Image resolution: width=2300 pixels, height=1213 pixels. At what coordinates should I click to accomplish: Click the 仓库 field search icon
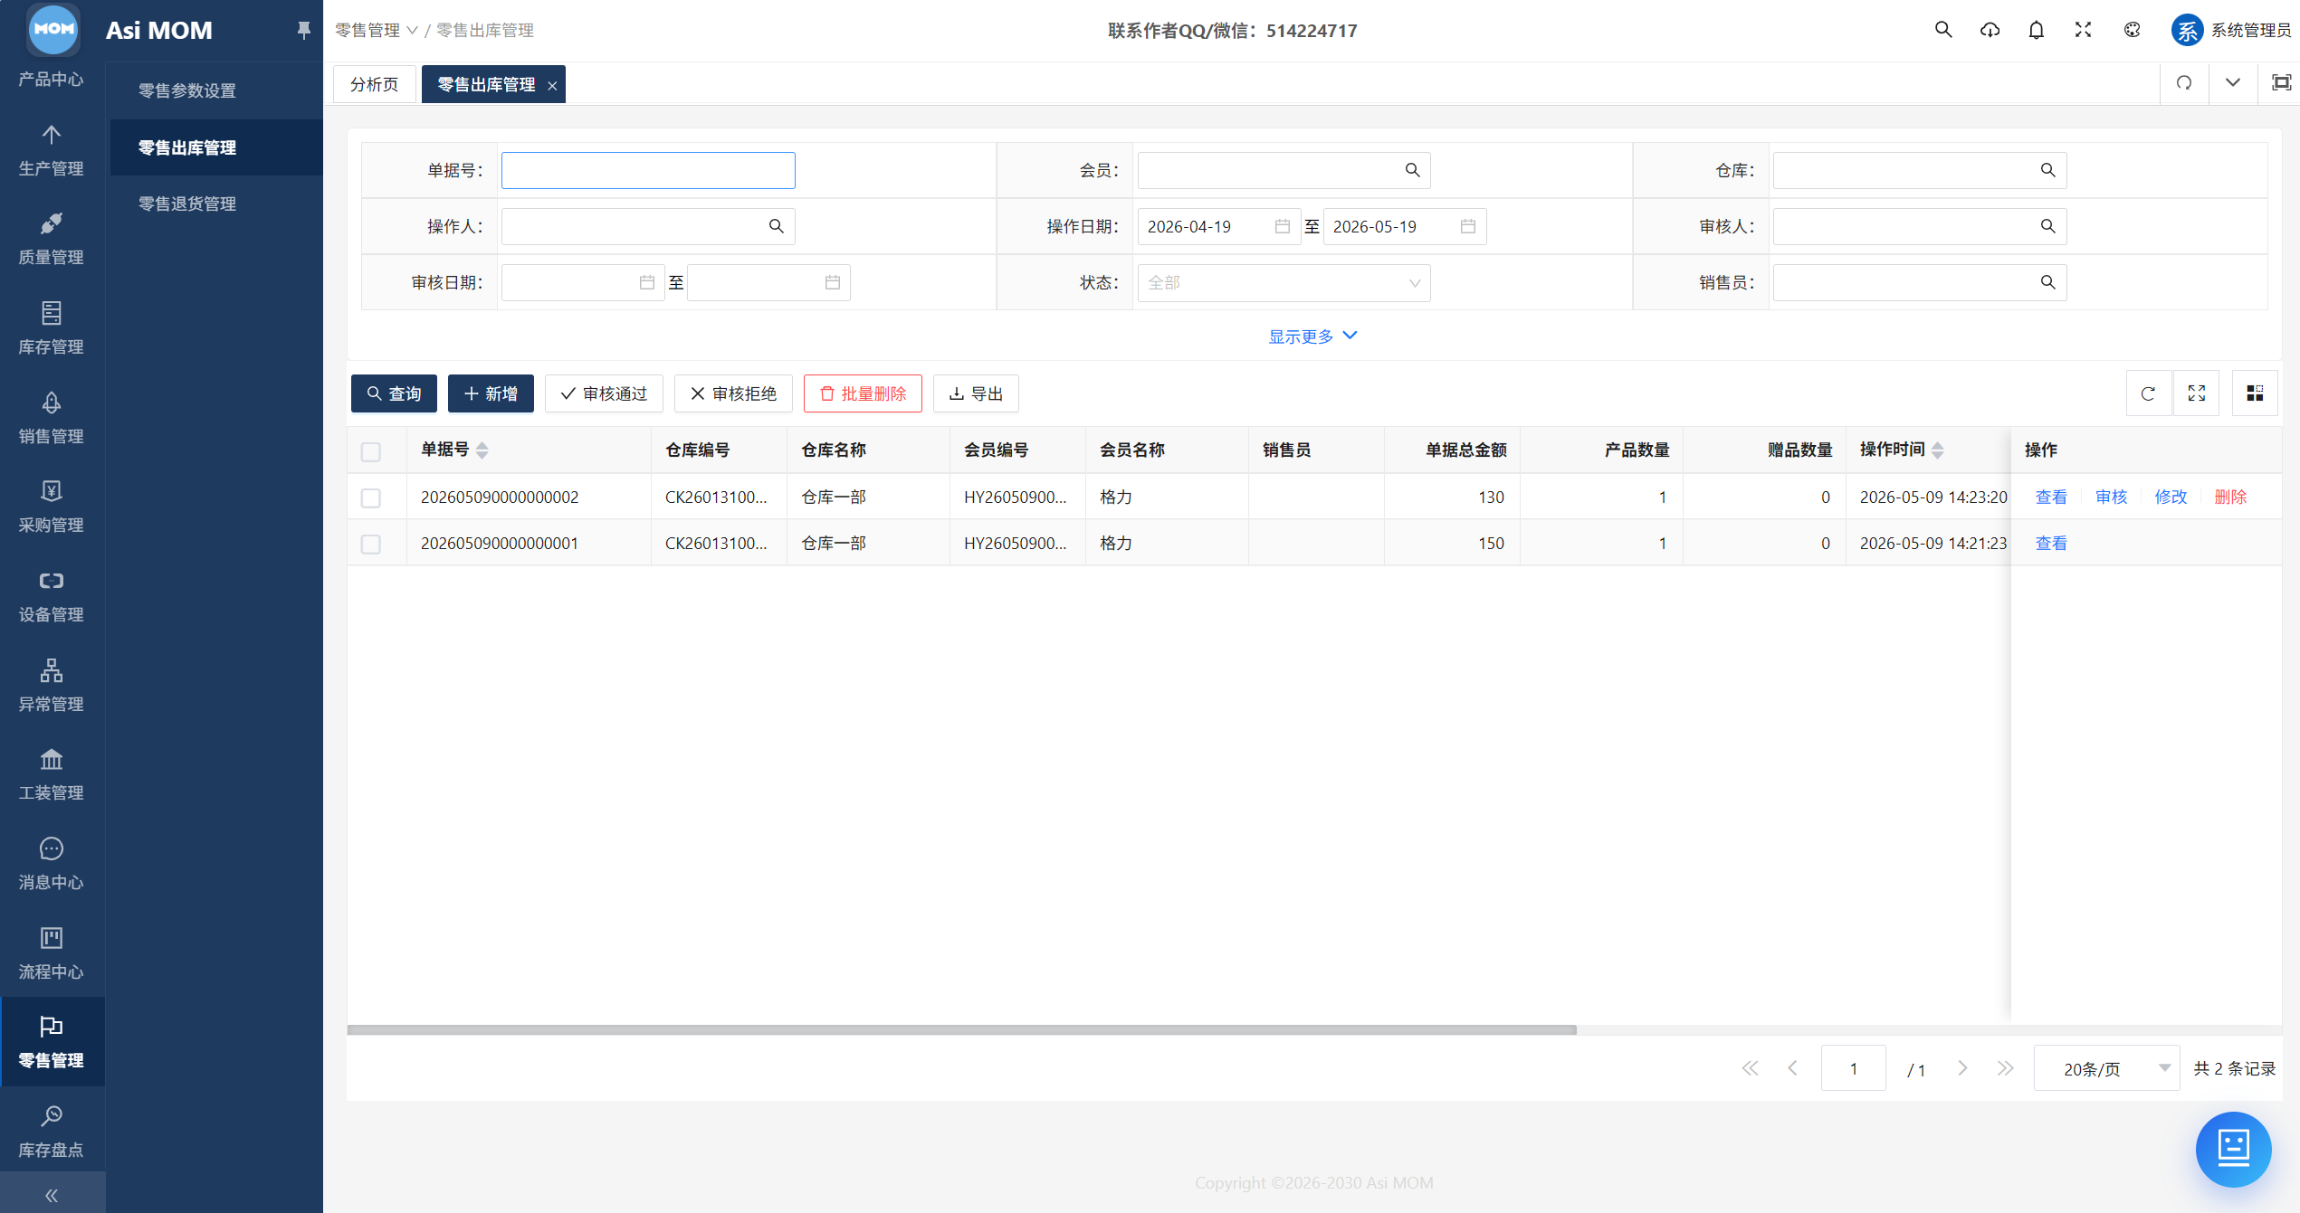[2047, 170]
